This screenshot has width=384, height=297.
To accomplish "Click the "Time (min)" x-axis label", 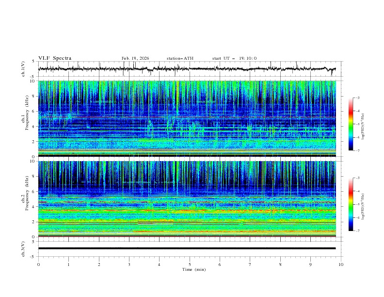I will click(194, 269).
